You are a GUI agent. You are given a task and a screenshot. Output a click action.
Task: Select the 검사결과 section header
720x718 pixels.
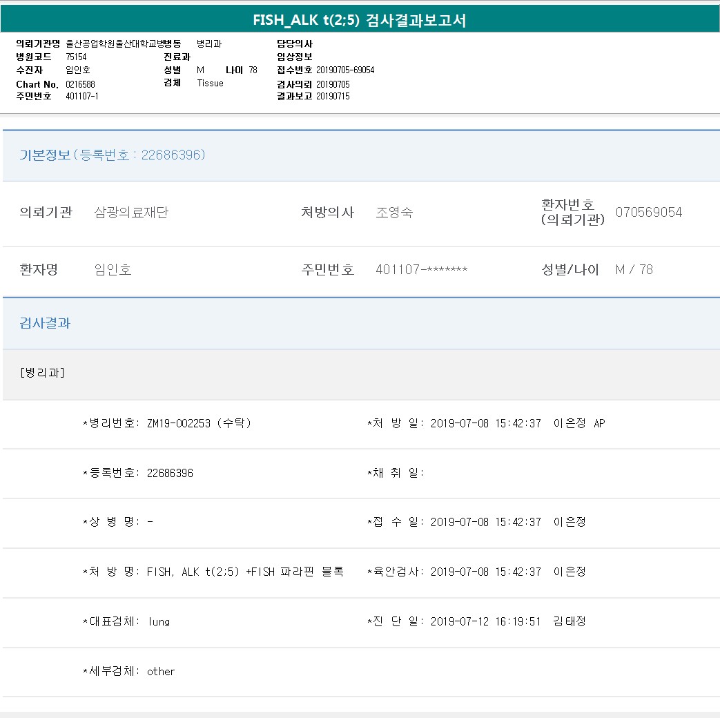click(45, 323)
